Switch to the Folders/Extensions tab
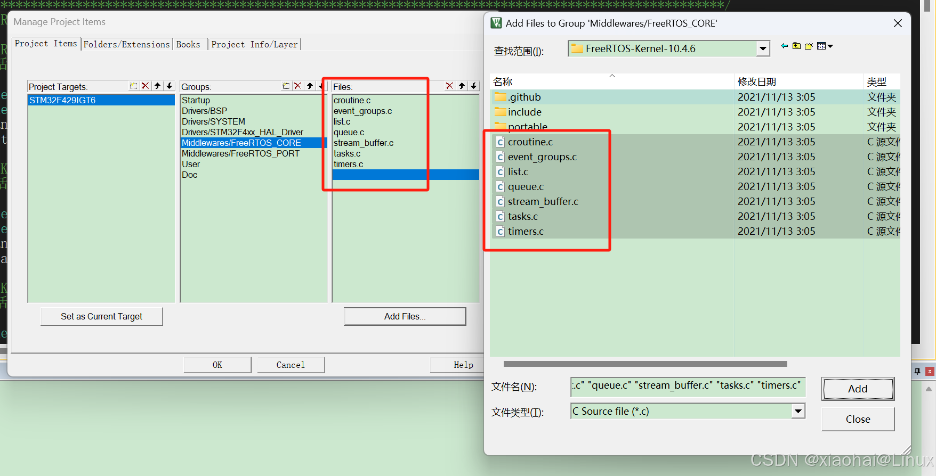 (x=126, y=44)
